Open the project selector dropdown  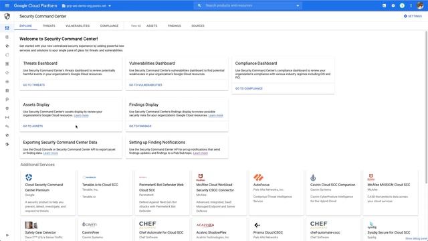[x=86, y=6]
